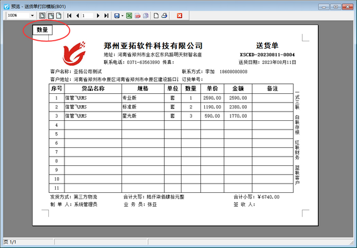The image size is (357, 248).
Task: Jump to the first page
Action: click(70, 16)
